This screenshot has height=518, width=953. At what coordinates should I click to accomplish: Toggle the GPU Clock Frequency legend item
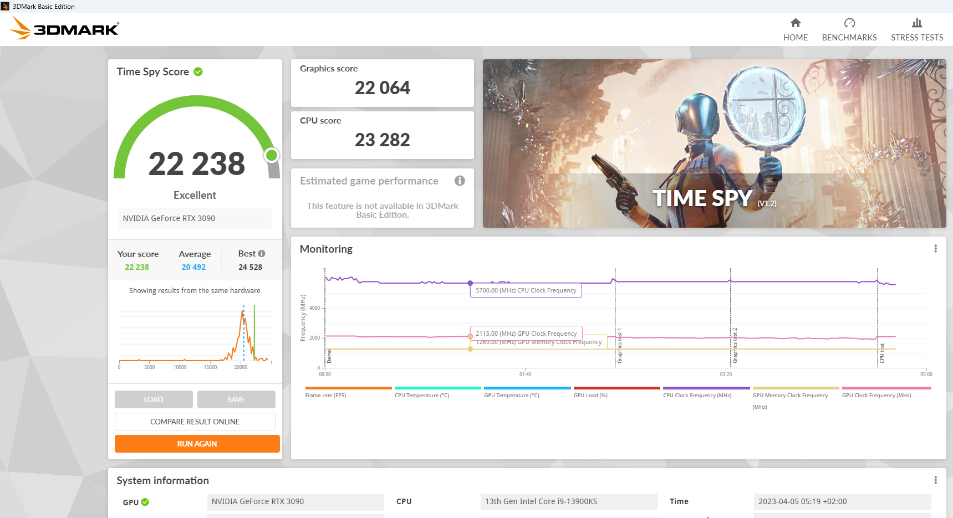[886, 392]
